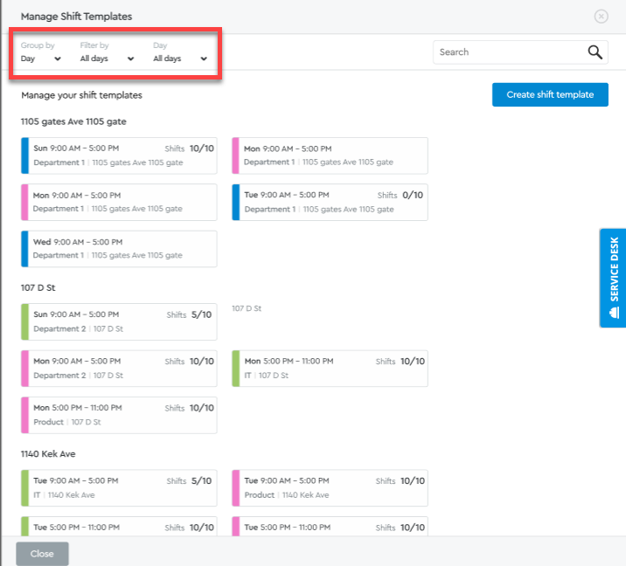Click Create shift template button
The height and width of the screenshot is (566, 626).
pyautogui.click(x=550, y=94)
